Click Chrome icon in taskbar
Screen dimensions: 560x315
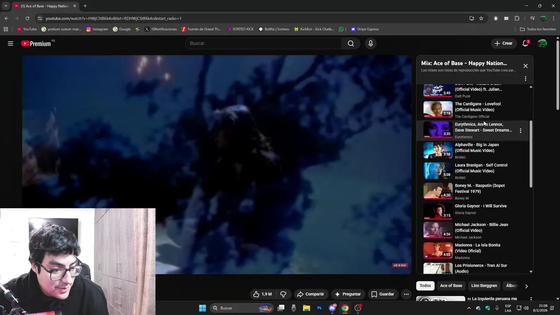click(x=345, y=308)
